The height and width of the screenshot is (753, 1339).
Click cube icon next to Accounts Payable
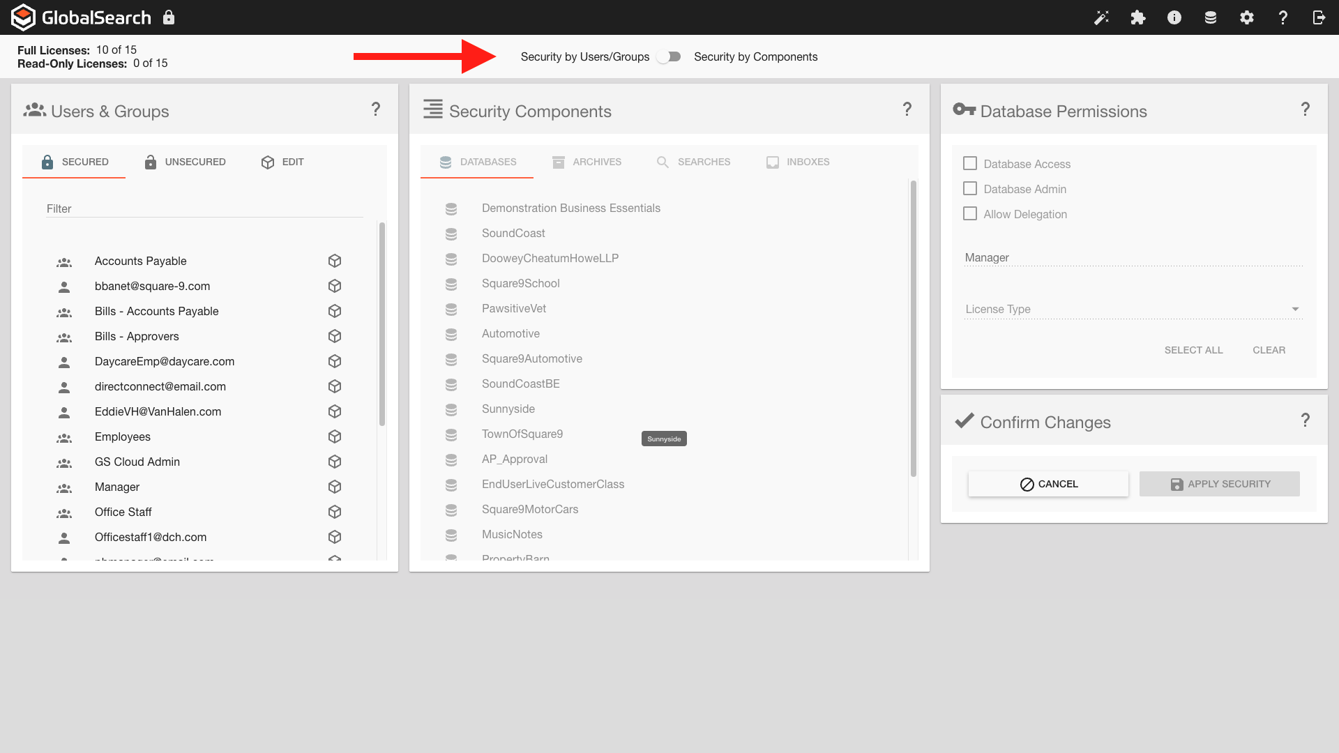[x=335, y=261]
